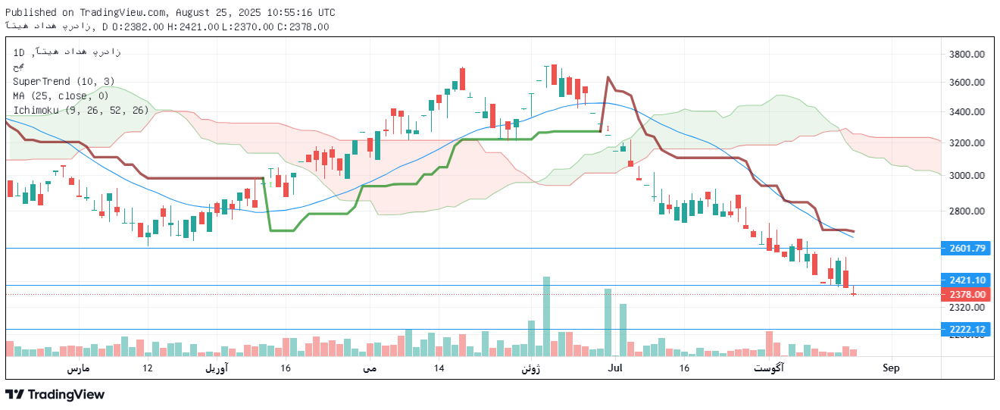Jump to Sep on the time axis
The image size is (1000, 410).
tap(891, 368)
